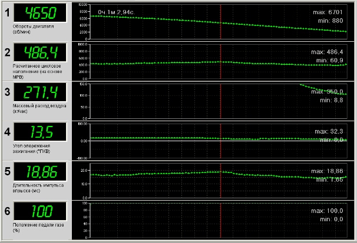Click 'min: 8,8' on air flow graph
357x243 pixels.
pos(331,100)
